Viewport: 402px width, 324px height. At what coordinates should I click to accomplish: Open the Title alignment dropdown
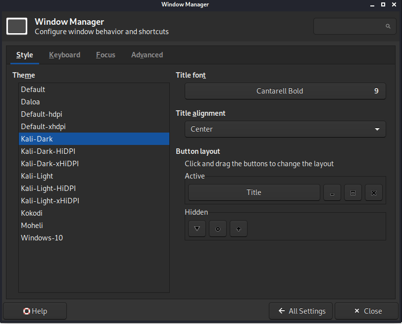(285, 129)
